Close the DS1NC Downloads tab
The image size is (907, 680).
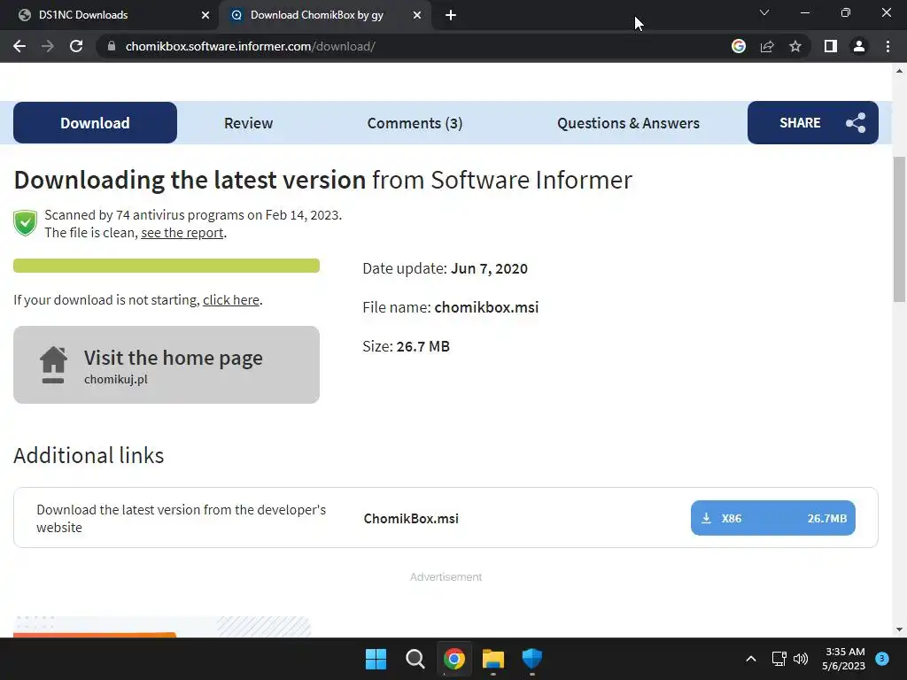pyautogui.click(x=205, y=15)
